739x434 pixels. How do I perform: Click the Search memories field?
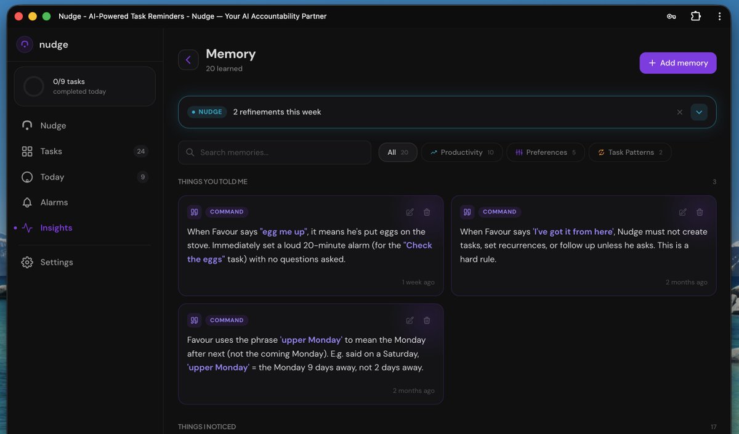pyautogui.click(x=275, y=152)
